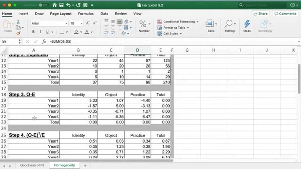This screenshot has width=301, height=169.
Task: Toggle Underline formatting
Action: click(x=47, y=32)
